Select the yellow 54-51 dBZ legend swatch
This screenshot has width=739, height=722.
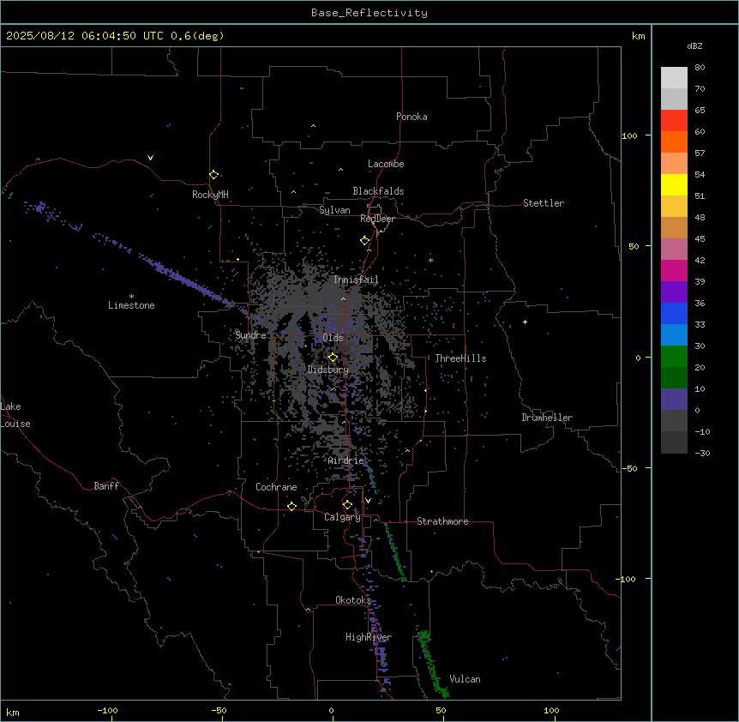(674, 184)
